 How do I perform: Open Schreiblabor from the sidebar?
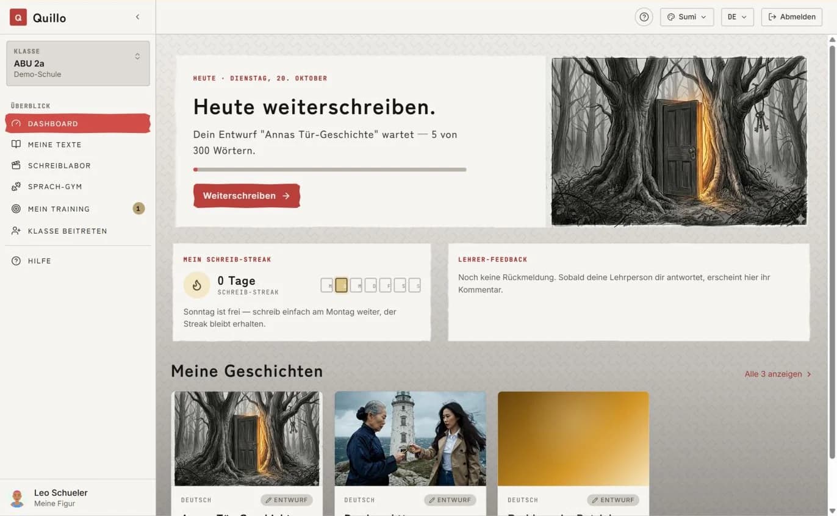pos(78,165)
